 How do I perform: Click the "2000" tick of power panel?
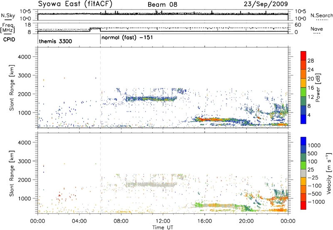tap(24, 94)
